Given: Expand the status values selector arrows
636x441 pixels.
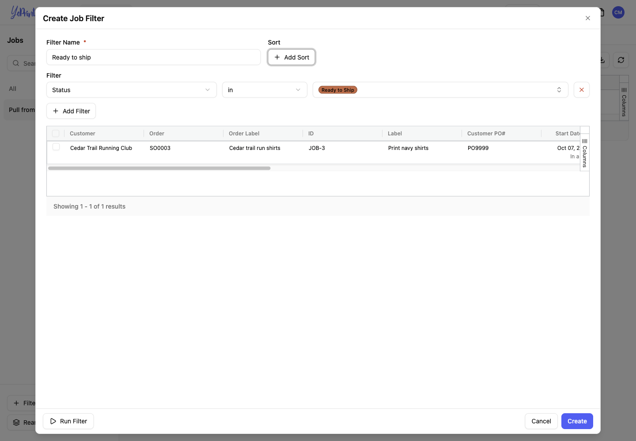Looking at the screenshot, I should (x=559, y=90).
